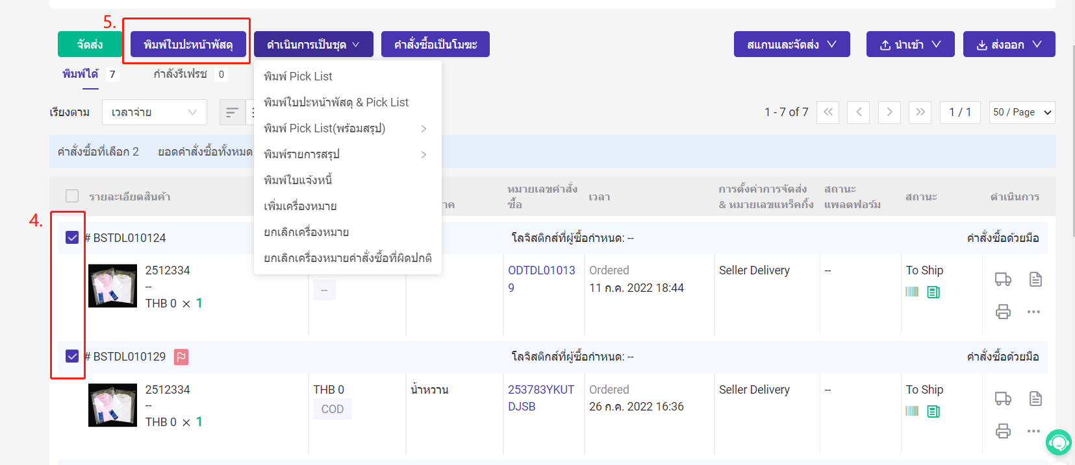Screen dimensions: 1075x465
Task: Click printer icon for order BSTDL010129
Action: pyautogui.click(x=1003, y=431)
